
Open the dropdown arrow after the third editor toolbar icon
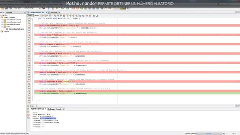pos(52,16)
